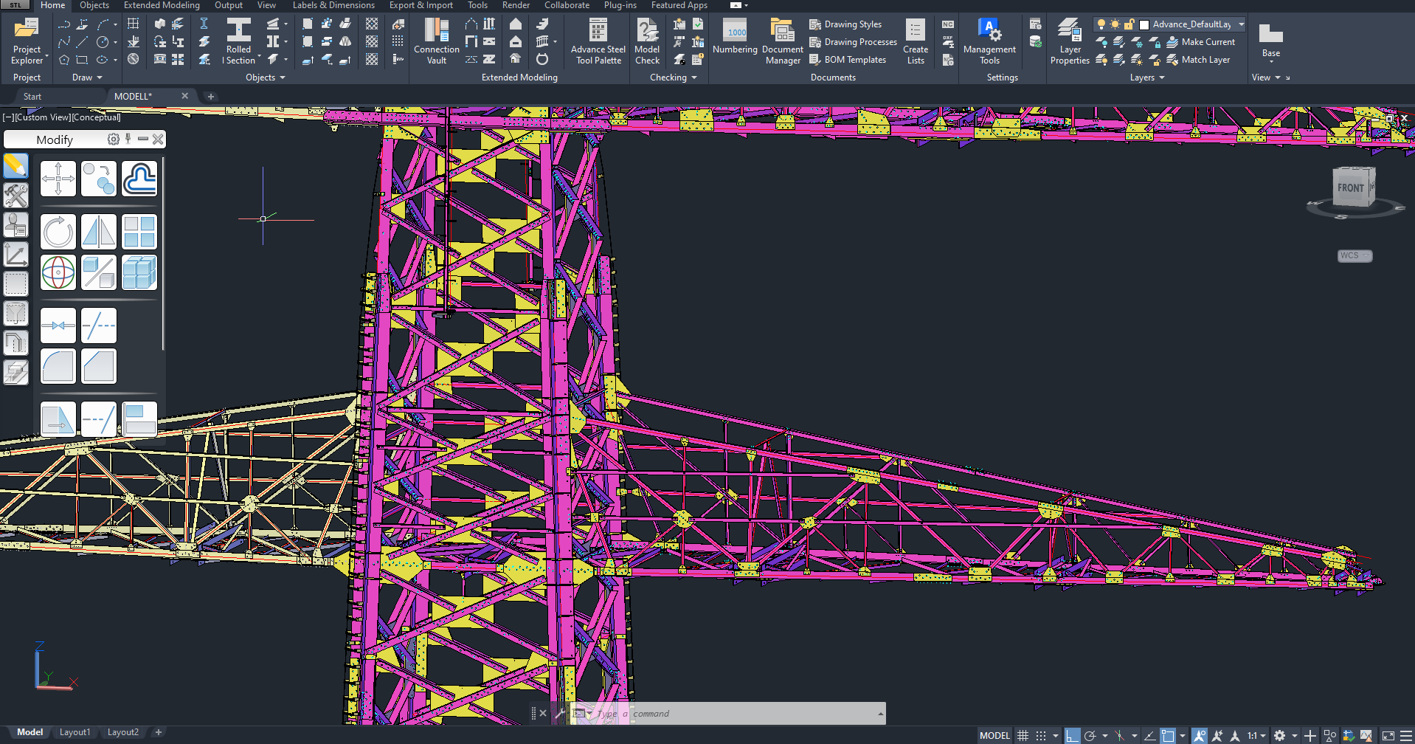Expand the Objects panel
Viewport: 1415px width, 744px height.
click(265, 77)
